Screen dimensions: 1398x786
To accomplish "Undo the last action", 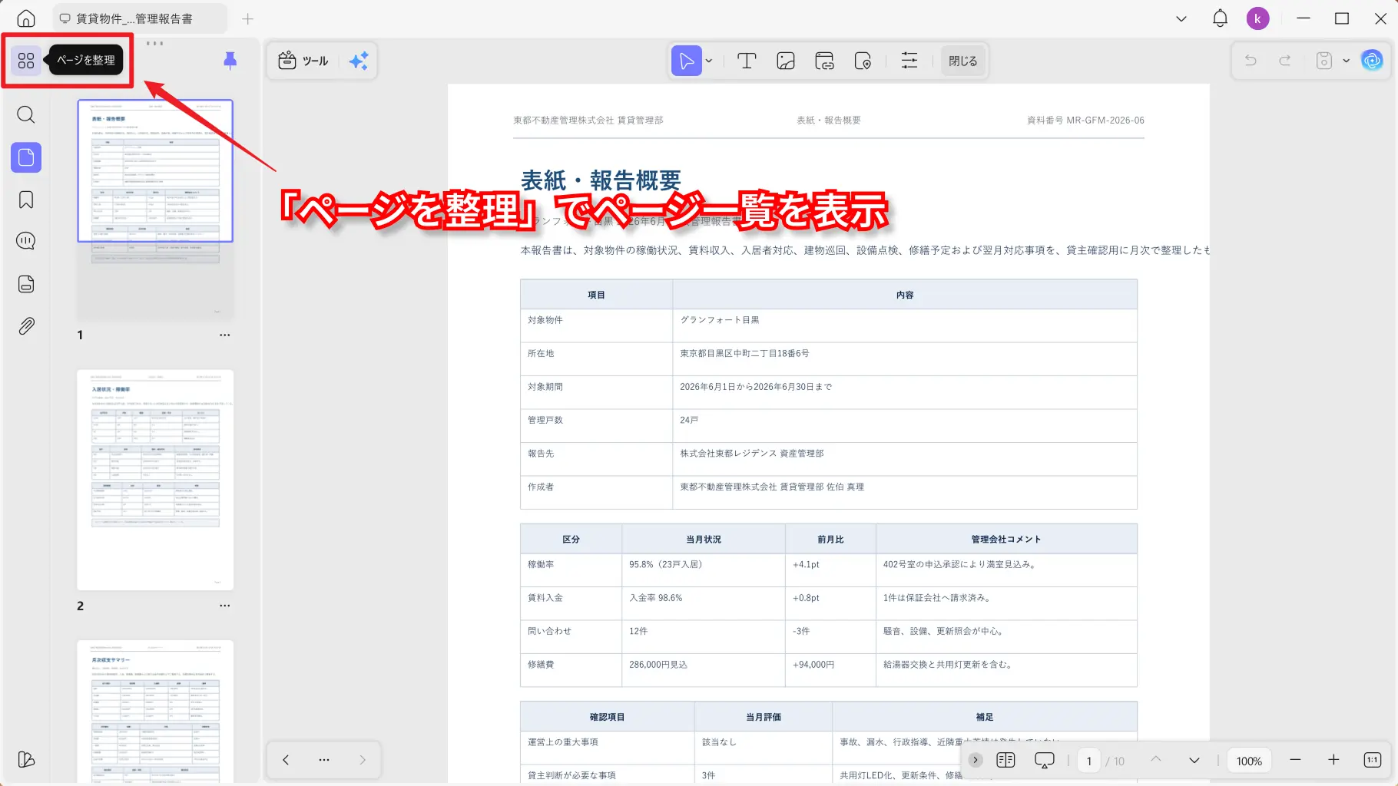I will pyautogui.click(x=1251, y=61).
